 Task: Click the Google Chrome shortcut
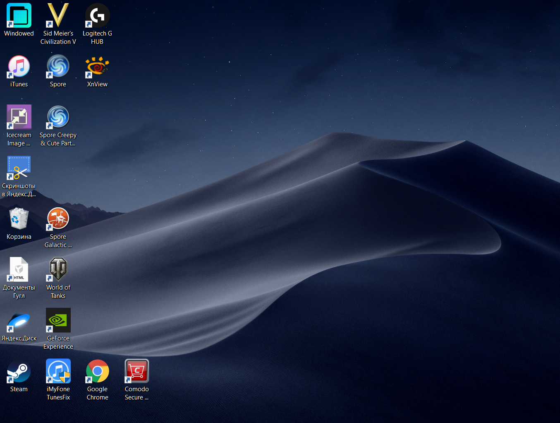[x=97, y=371]
